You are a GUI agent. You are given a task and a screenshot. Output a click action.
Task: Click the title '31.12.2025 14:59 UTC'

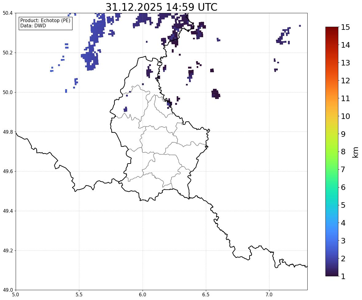pyautogui.click(x=161, y=7)
